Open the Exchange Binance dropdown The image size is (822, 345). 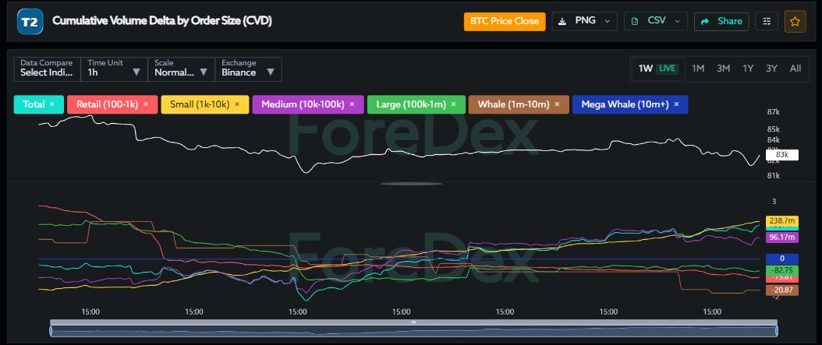tap(249, 69)
